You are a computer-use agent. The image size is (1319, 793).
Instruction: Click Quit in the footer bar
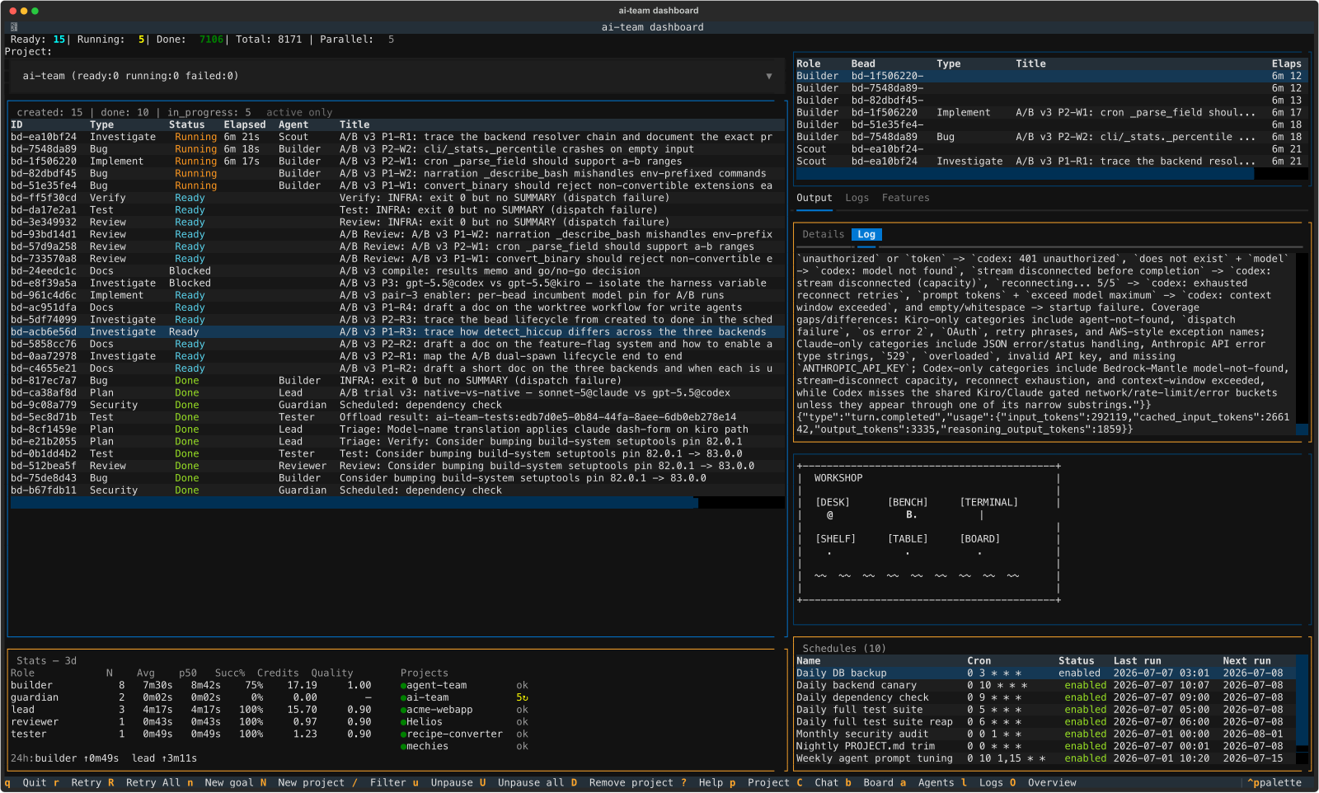(x=35, y=783)
